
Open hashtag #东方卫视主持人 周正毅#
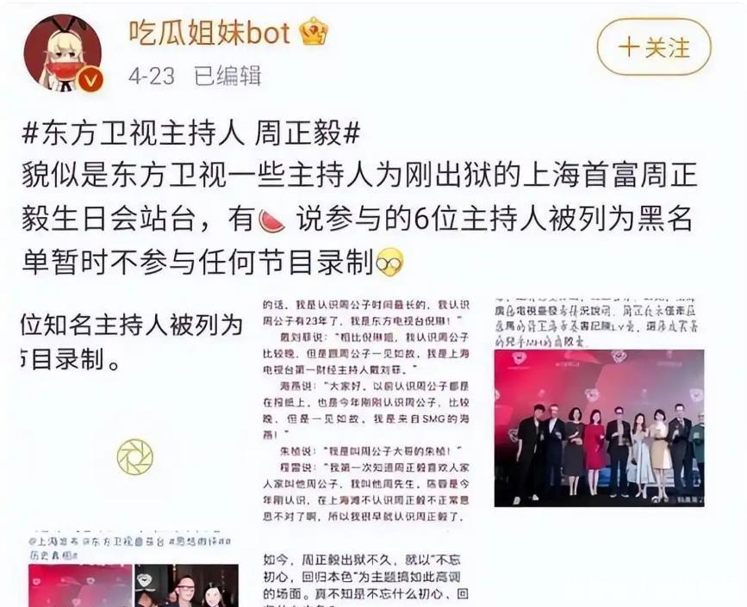(x=190, y=133)
